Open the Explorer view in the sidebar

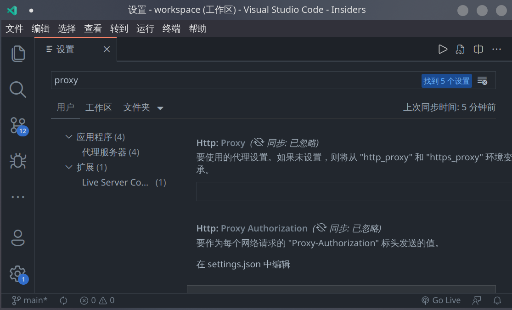17,53
